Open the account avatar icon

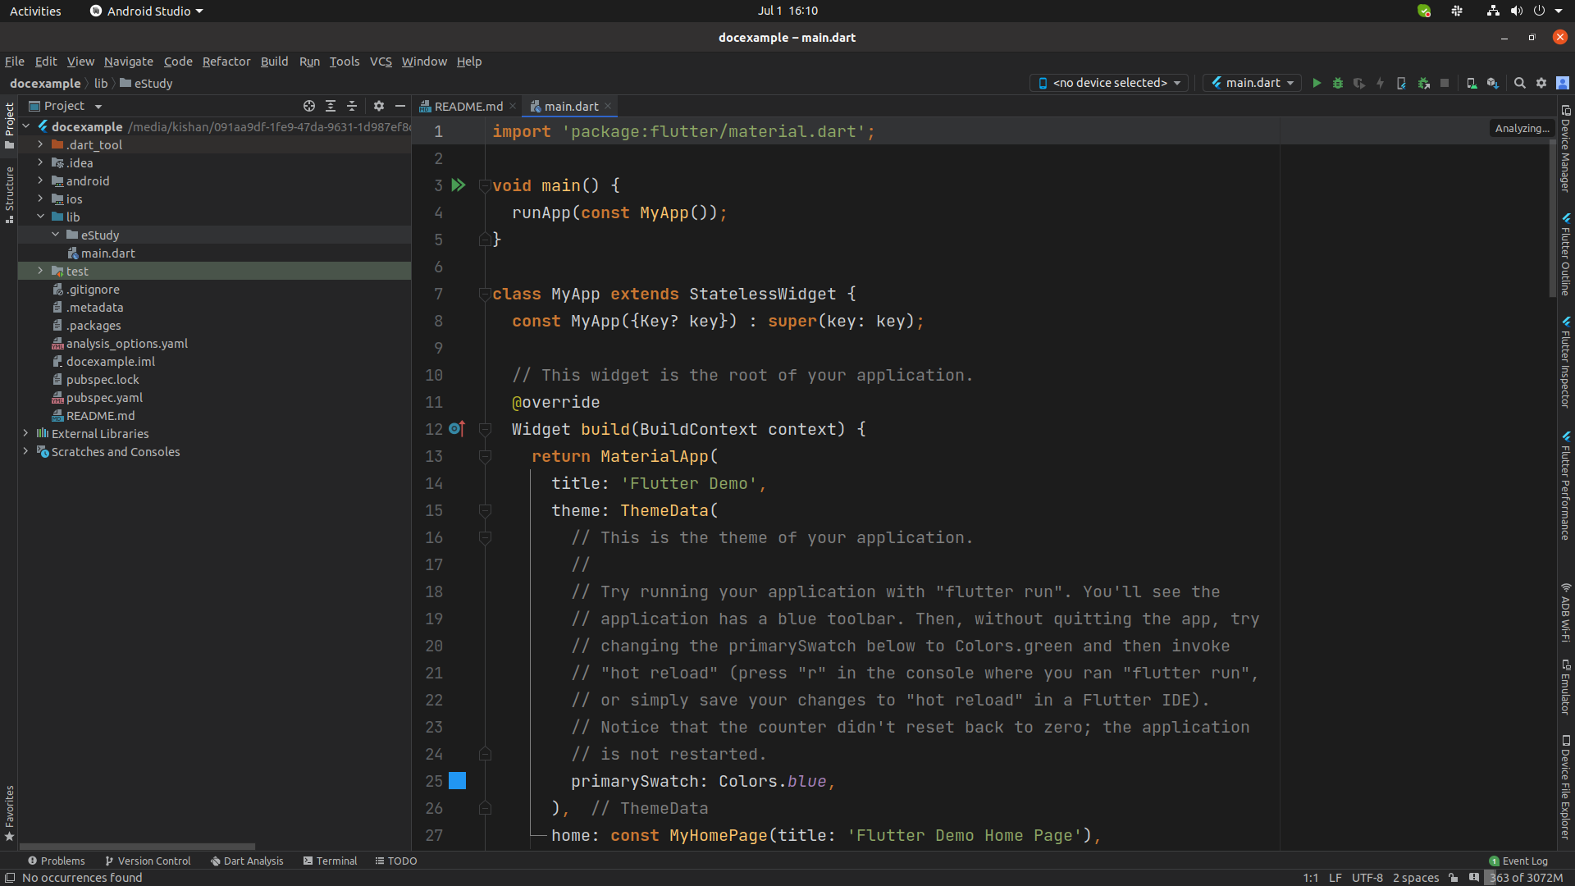[x=1563, y=83]
